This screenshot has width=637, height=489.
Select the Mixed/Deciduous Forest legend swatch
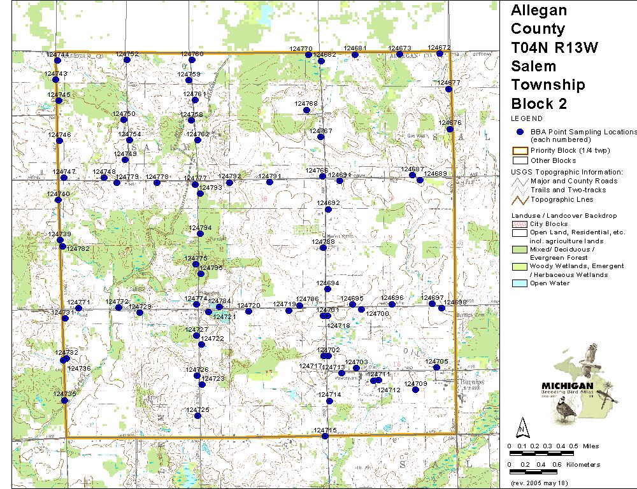pyautogui.click(x=520, y=249)
